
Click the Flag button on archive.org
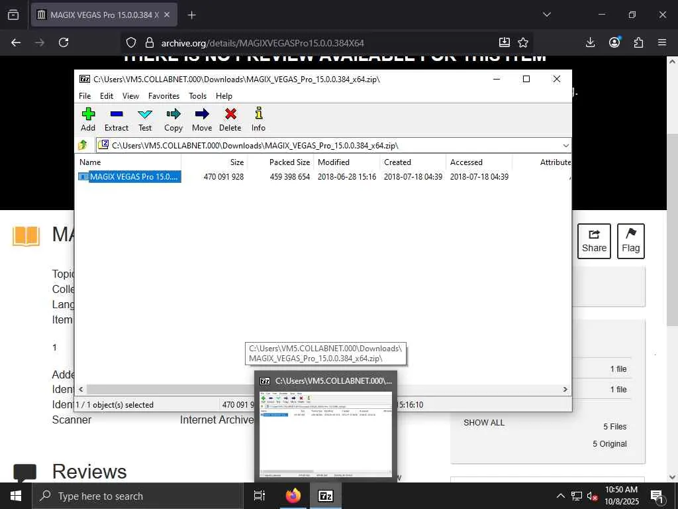click(x=631, y=241)
